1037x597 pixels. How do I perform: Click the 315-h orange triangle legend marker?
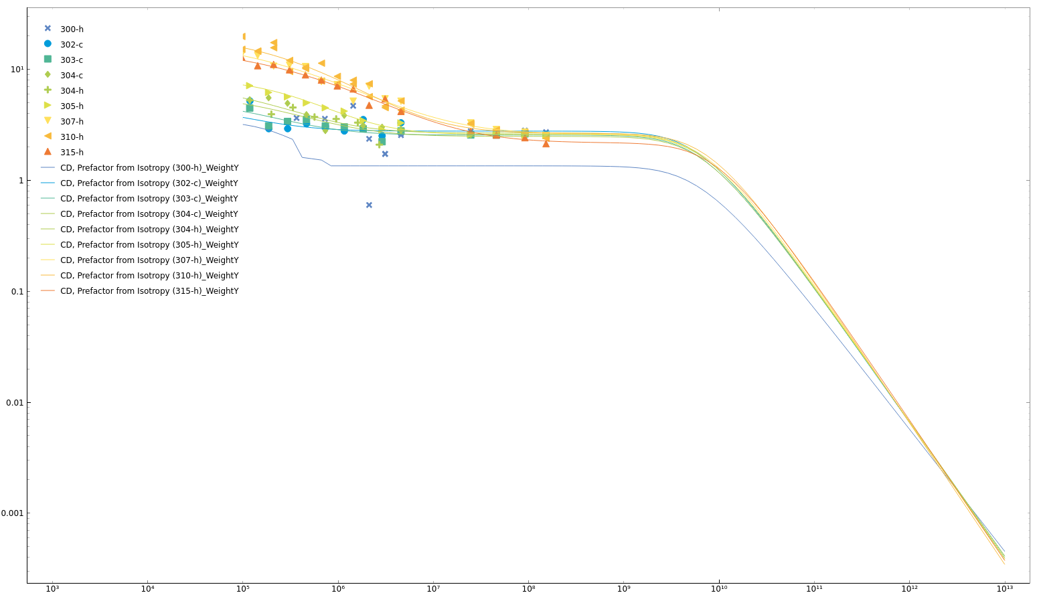48,152
